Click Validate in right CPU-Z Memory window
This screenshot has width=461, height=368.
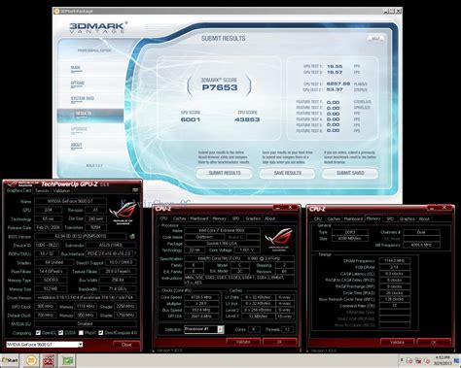397,342
